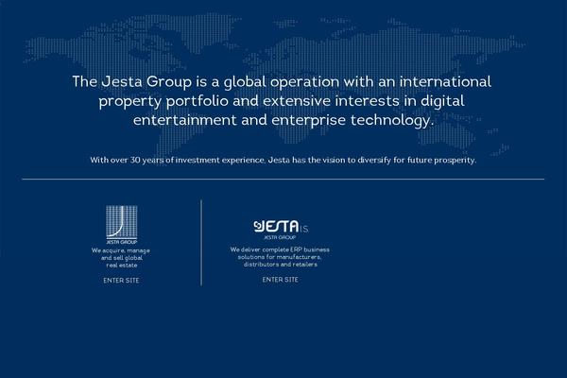Click 'future prosperity' in the tagline
The height and width of the screenshot is (378, 567).
point(444,160)
